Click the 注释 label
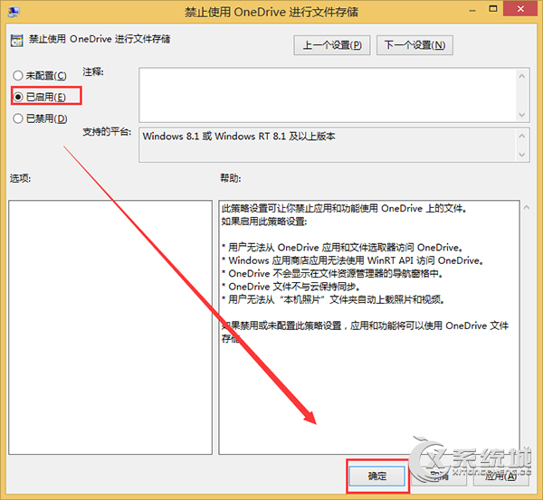 tap(93, 72)
